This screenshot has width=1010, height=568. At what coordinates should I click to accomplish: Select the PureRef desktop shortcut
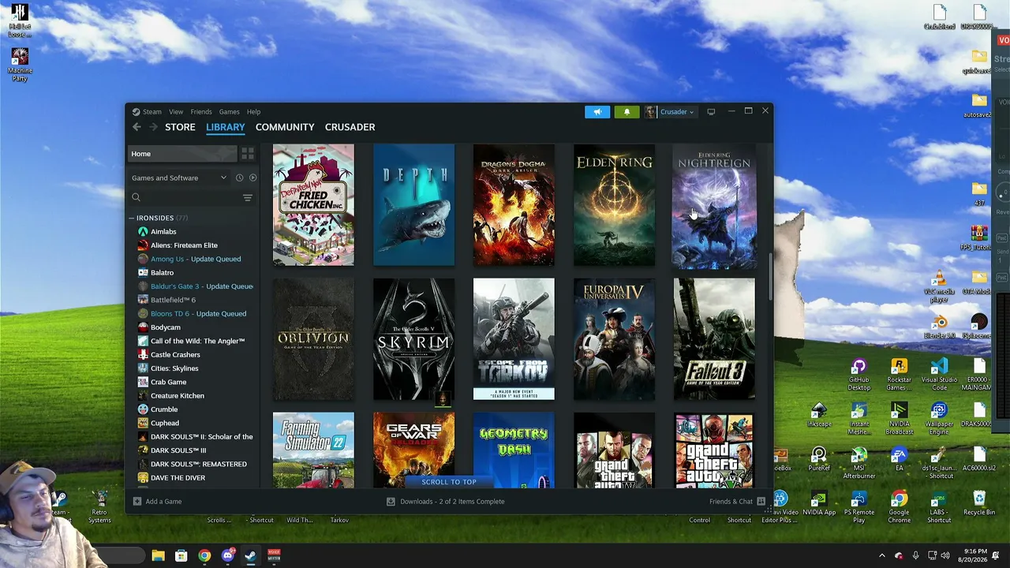point(819,459)
